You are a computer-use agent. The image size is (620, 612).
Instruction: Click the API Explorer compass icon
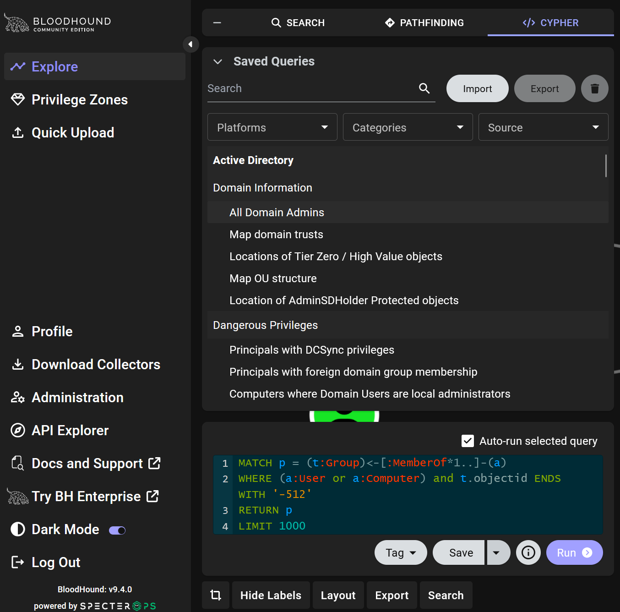[x=18, y=430]
